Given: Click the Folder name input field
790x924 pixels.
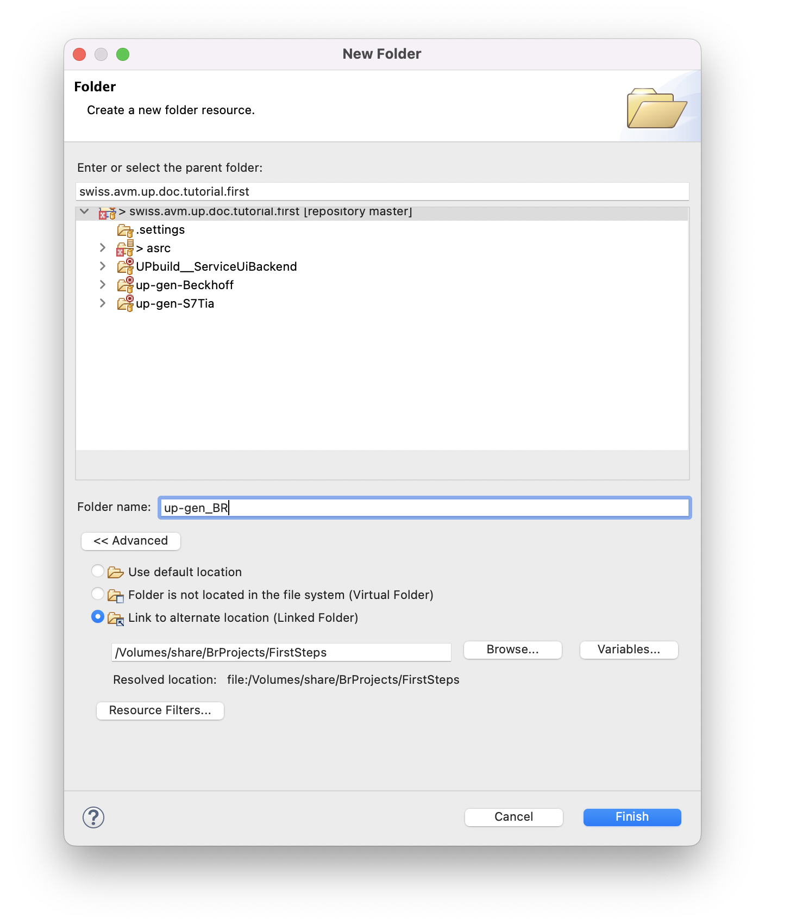Looking at the screenshot, I should tap(425, 508).
